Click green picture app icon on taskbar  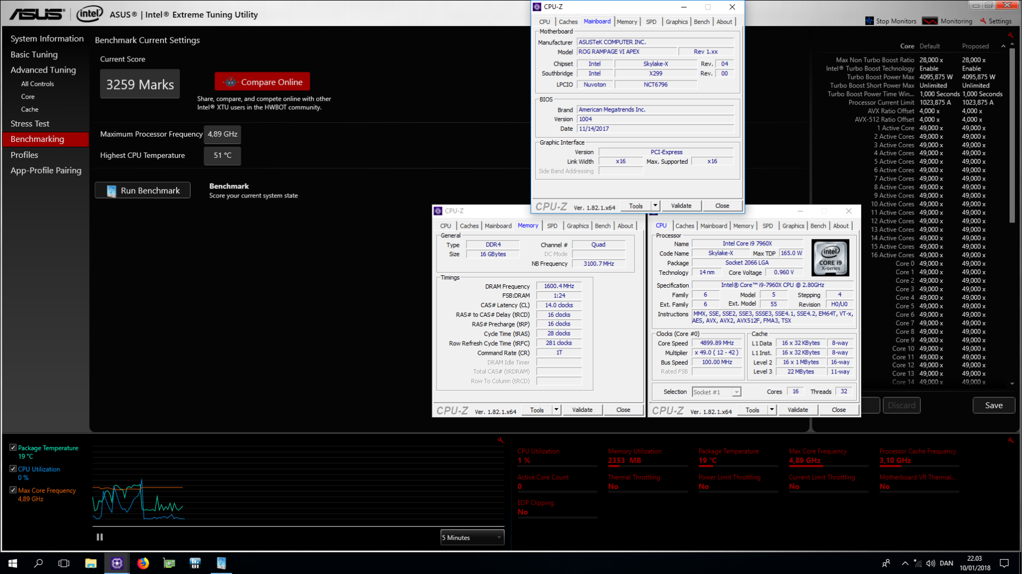point(169,564)
